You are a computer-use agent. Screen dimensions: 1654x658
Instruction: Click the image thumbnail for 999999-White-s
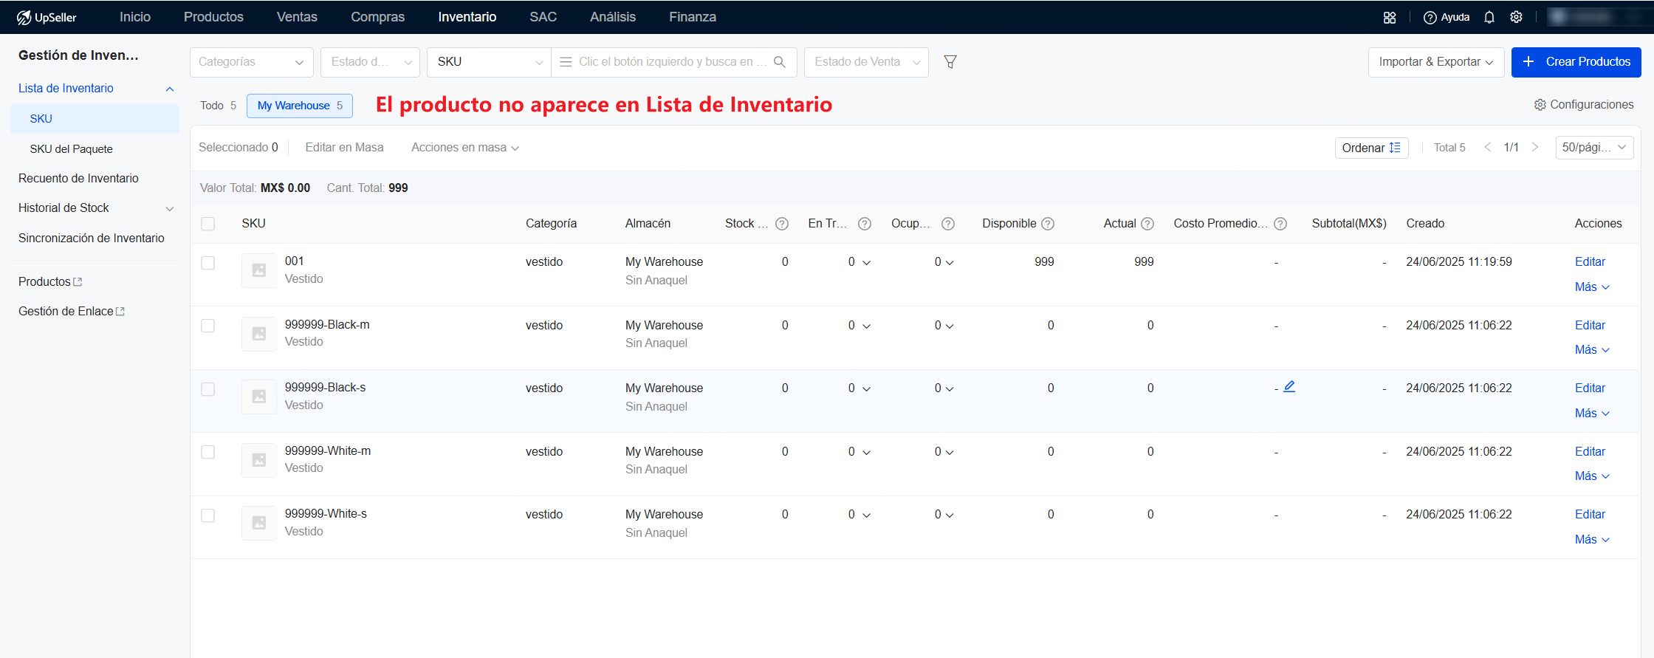click(259, 523)
